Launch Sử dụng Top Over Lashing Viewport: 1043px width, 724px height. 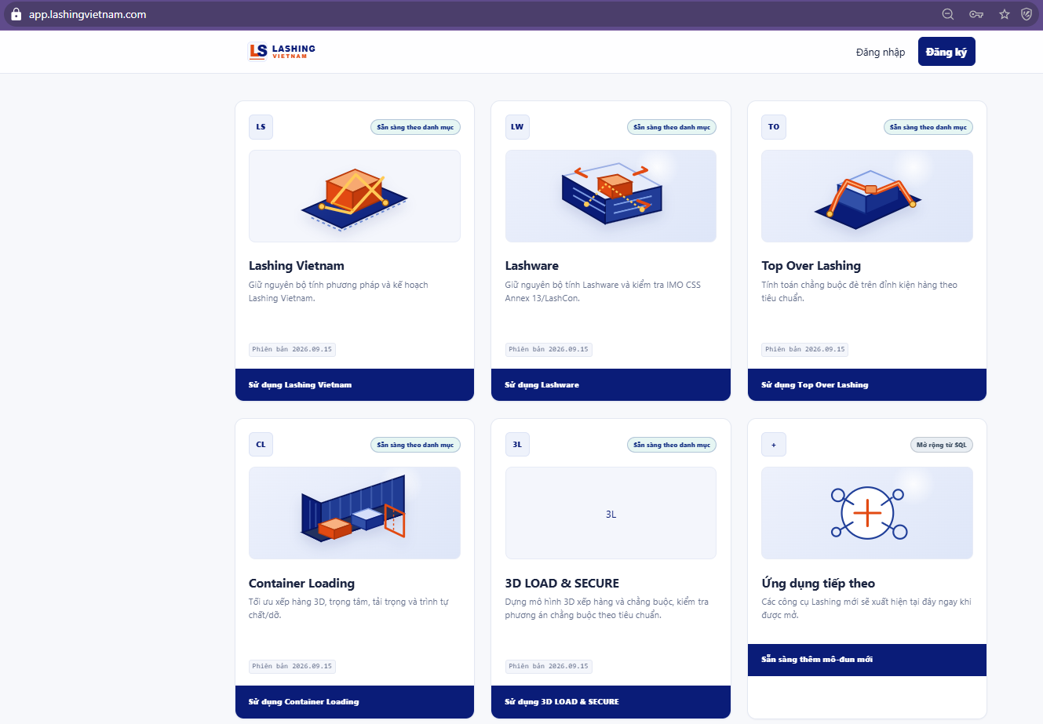(867, 385)
